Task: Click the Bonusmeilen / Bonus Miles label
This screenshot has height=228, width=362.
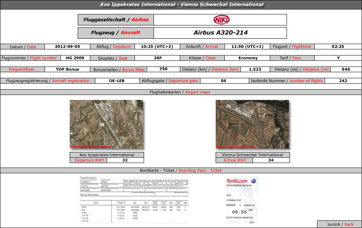Action: click(119, 70)
